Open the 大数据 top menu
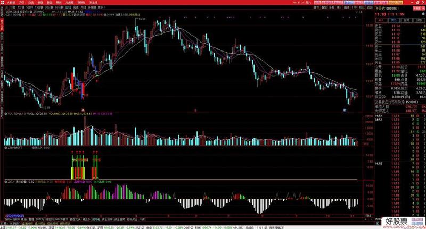This screenshot has height=229, width=426. (11, 2)
